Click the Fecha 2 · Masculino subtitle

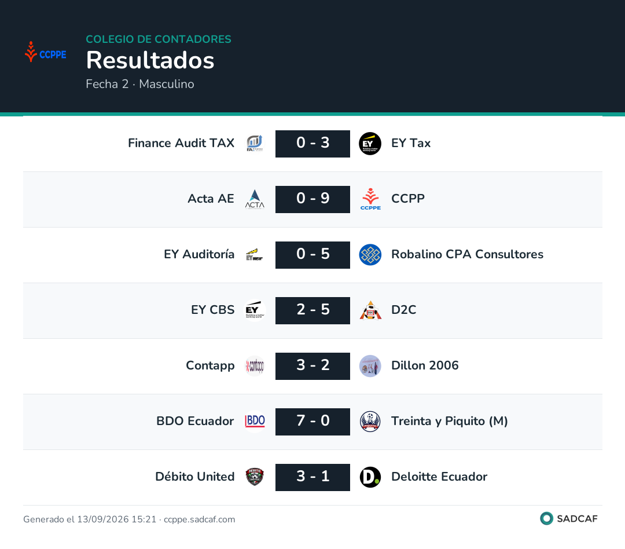coord(140,84)
